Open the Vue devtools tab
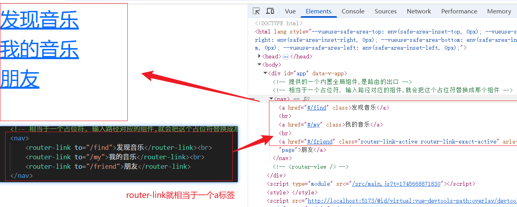 pos(290,11)
